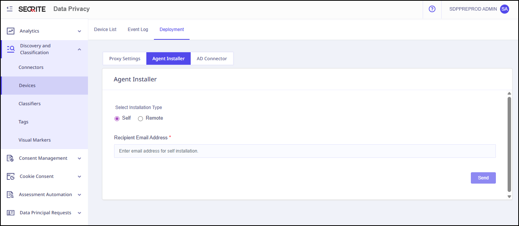Expand the Cookie Consent chevron

(x=79, y=177)
